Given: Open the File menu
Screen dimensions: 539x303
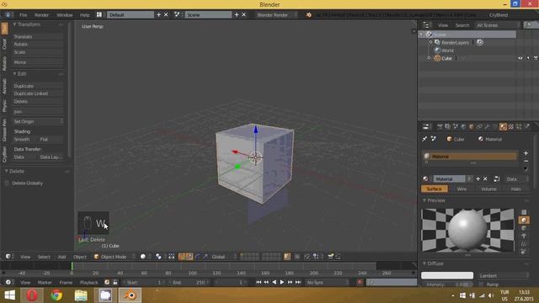Looking at the screenshot, I should point(23,15).
